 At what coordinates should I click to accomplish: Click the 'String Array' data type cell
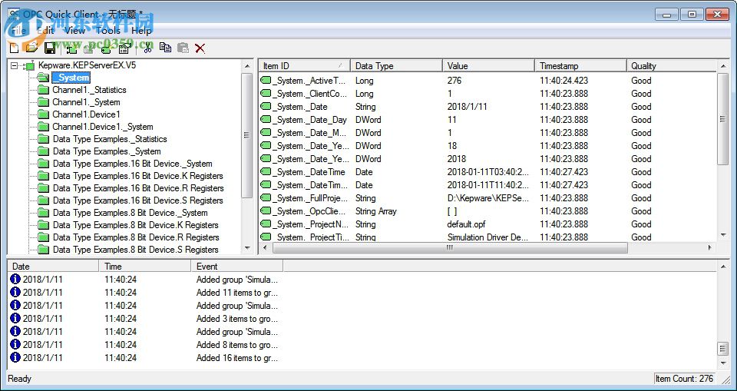click(x=376, y=211)
